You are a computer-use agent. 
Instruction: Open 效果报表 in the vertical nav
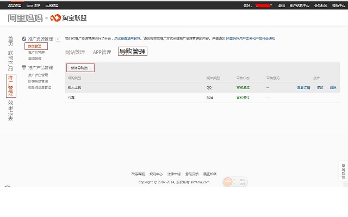(x=10, y=111)
